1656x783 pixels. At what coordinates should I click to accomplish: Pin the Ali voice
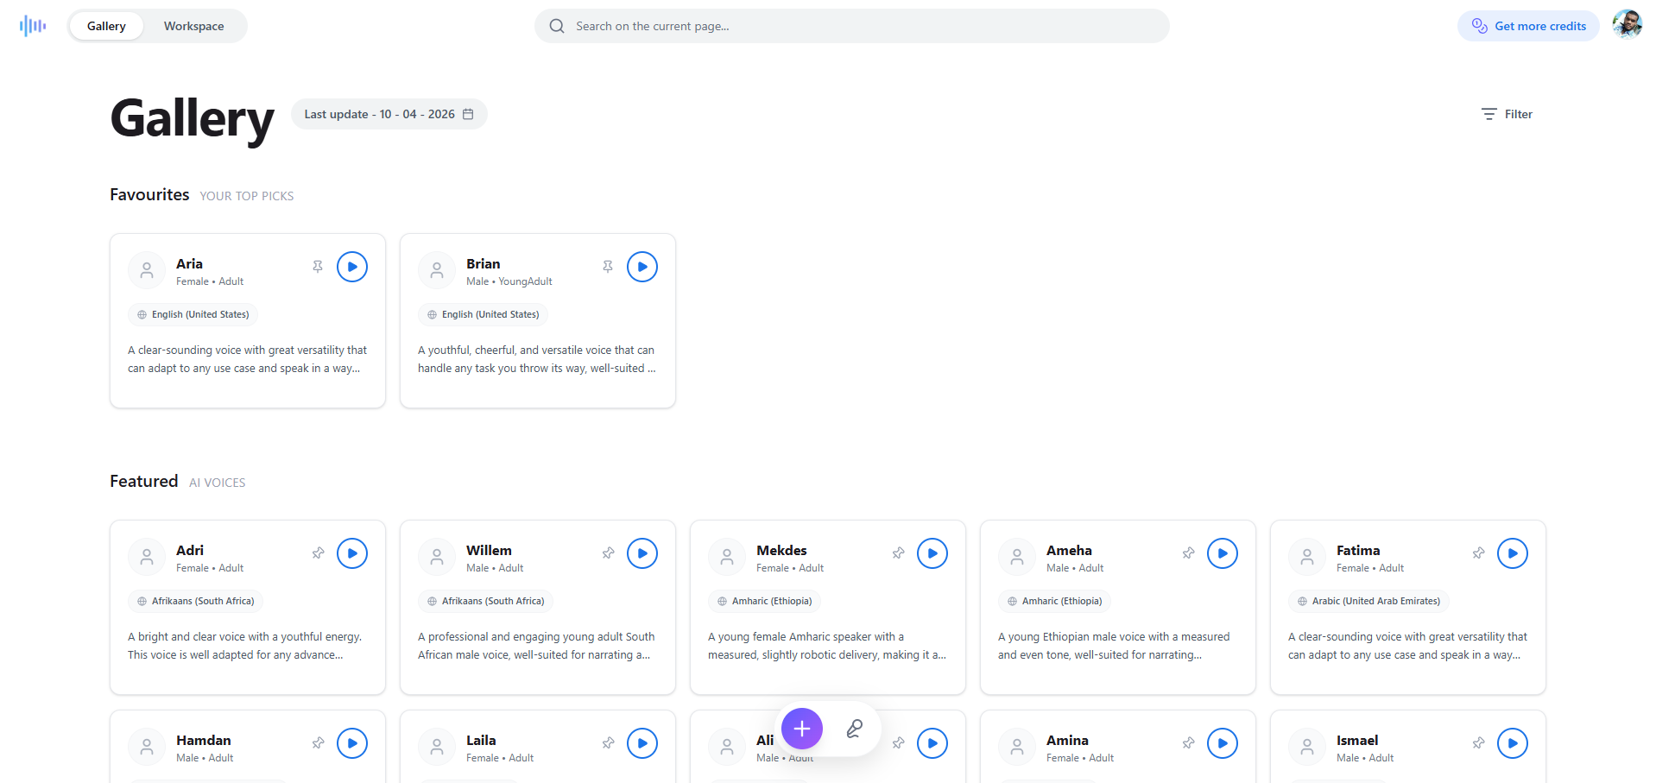click(x=898, y=743)
